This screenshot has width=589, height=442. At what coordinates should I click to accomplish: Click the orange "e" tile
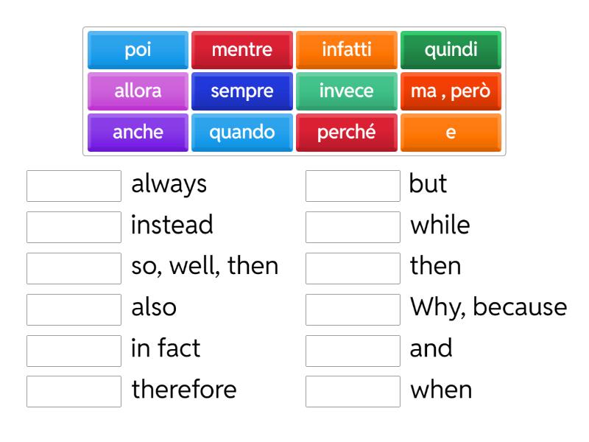(451, 133)
